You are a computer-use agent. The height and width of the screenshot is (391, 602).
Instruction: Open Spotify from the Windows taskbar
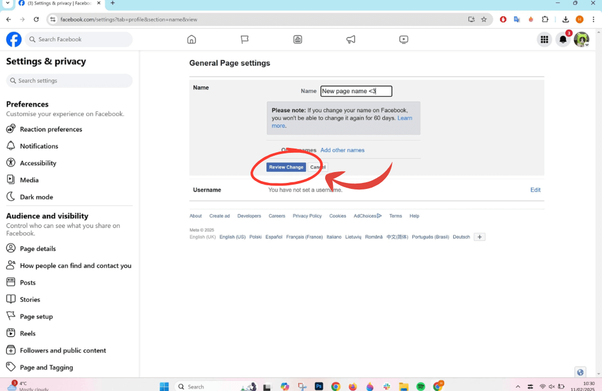click(x=421, y=386)
